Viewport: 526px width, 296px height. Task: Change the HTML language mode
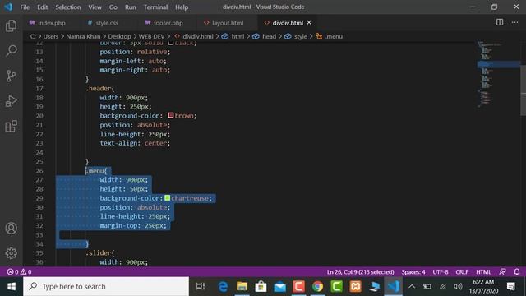tap(483, 272)
